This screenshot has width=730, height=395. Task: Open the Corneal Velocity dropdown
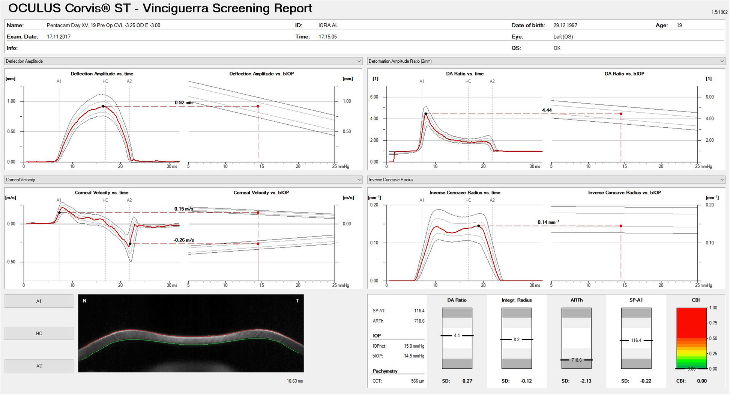(183, 180)
